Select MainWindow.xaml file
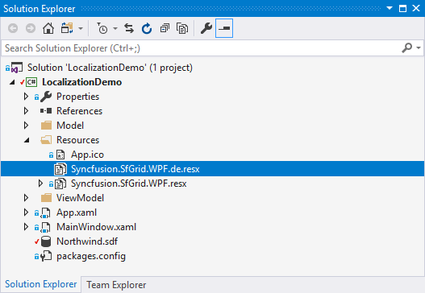Viewport: 425px width, 293px height. (96, 227)
